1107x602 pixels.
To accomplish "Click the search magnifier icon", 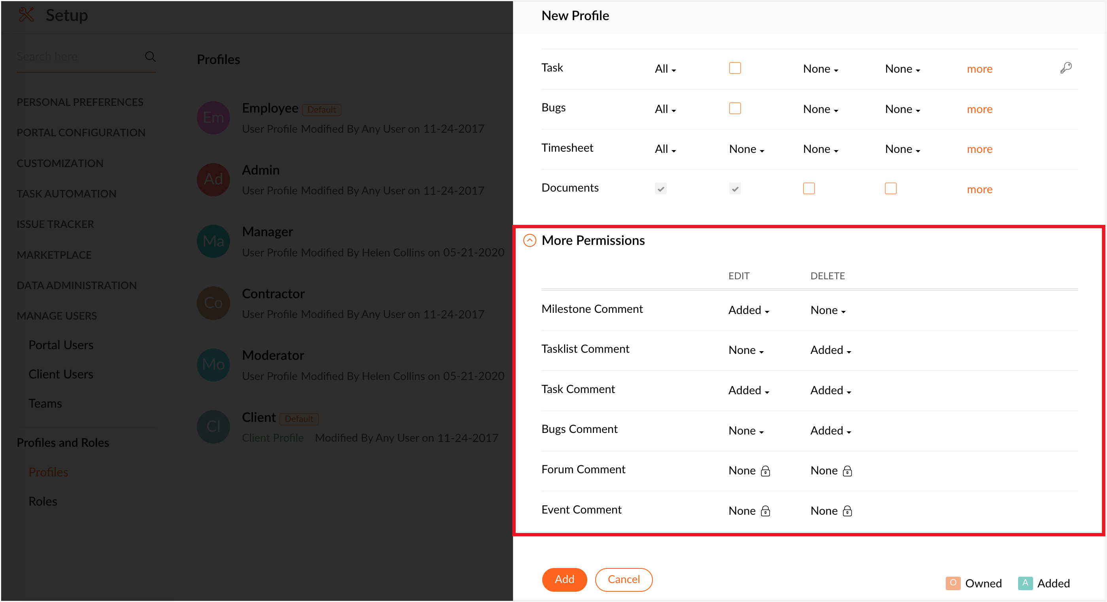I will 150,56.
